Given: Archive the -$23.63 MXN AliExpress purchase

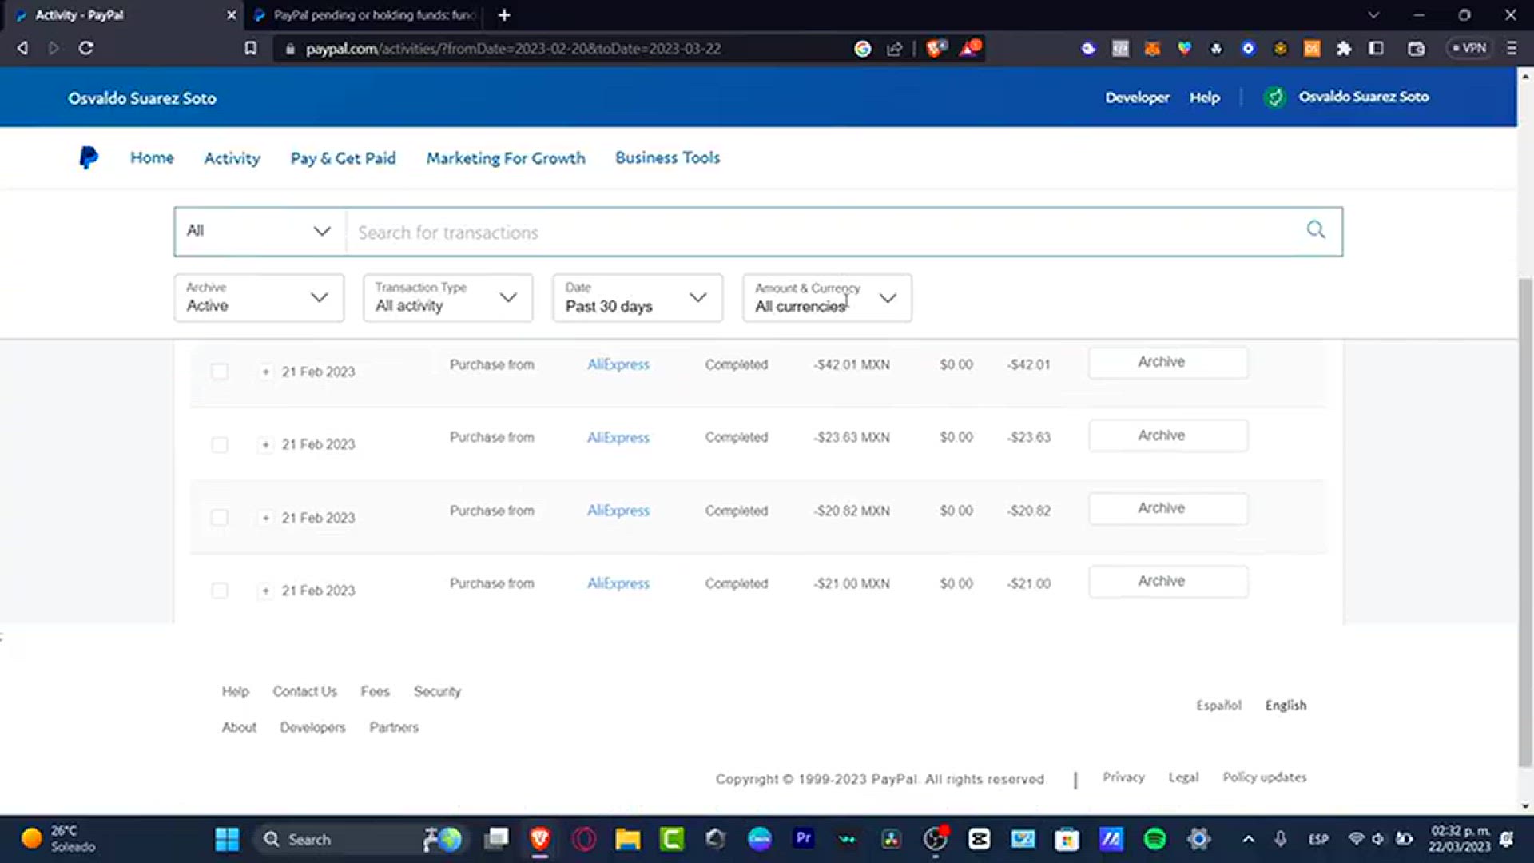Looking at the screenshot, I should [1168, 435].
